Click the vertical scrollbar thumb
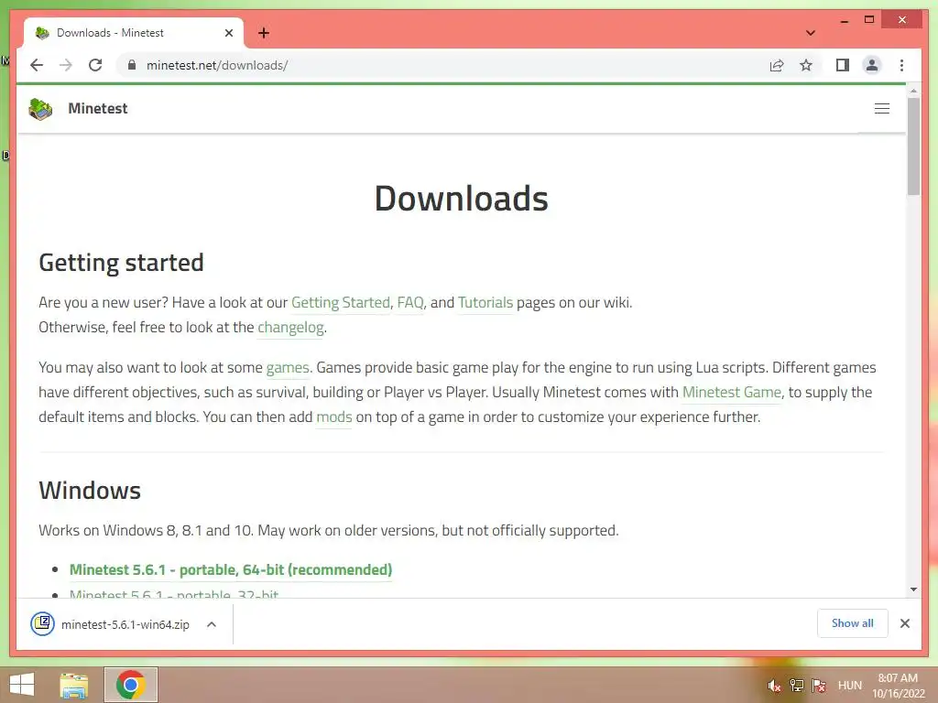This screenshot has width=938, height=703. [x=913, y=146]
